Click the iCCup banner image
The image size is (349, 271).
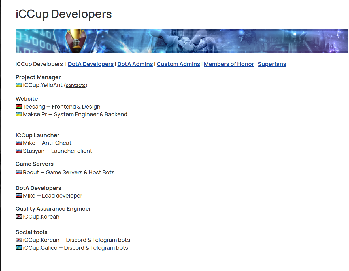tap(182, 41)
